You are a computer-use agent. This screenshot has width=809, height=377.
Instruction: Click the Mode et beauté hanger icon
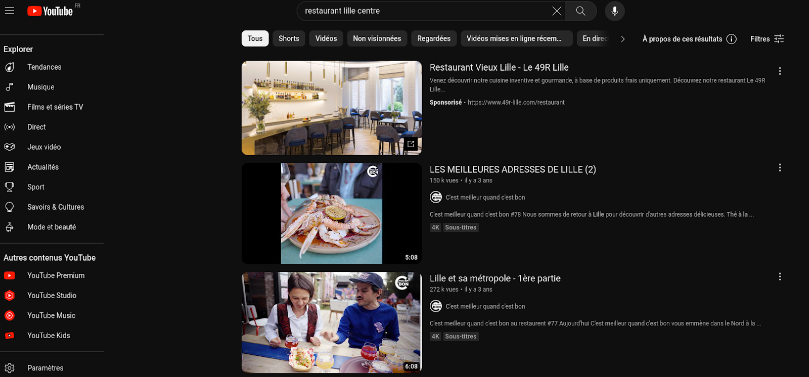click(x=10, y=227)
